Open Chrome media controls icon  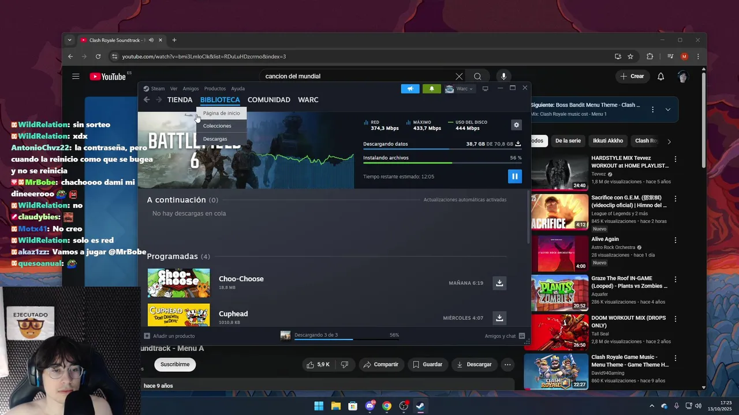coord(670,56)
